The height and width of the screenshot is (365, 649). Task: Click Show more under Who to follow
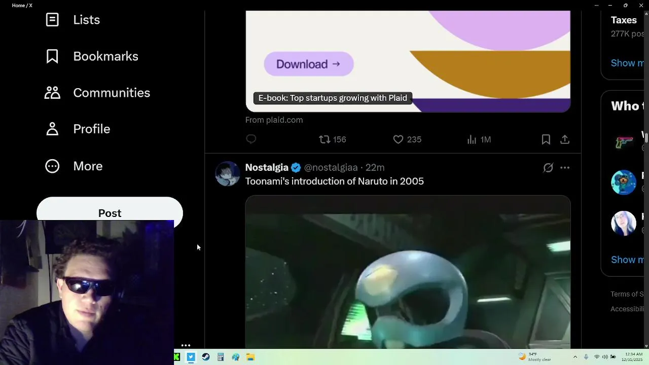click(627, 260)
